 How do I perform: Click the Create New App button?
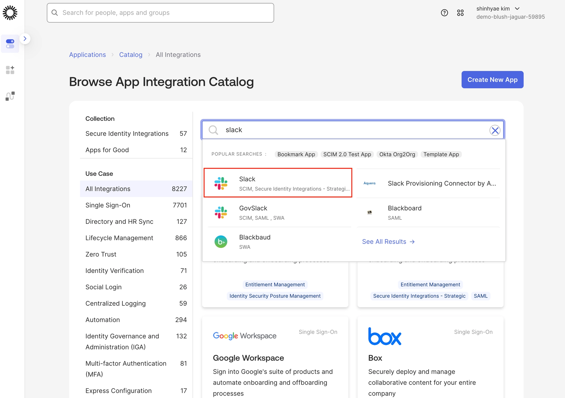tap(492, 80)
